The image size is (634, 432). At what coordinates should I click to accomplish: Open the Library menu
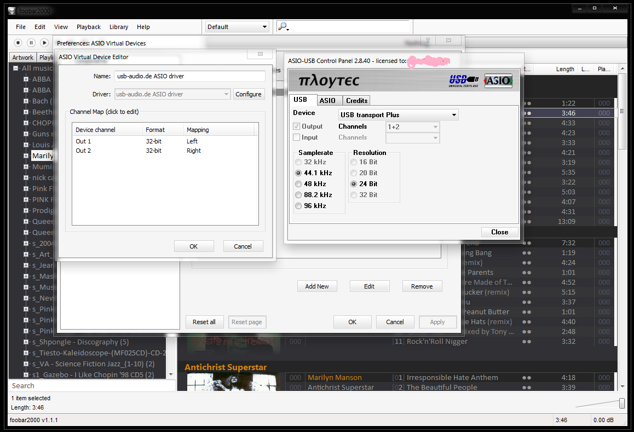pyautogui.click(x=119, y=27)
